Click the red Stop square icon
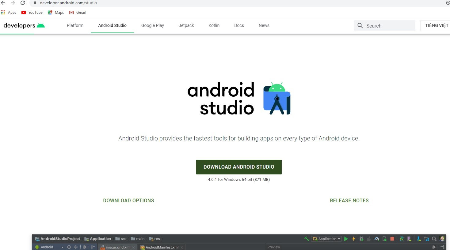This screenshot has height=250, width=450. coord(392,239)
